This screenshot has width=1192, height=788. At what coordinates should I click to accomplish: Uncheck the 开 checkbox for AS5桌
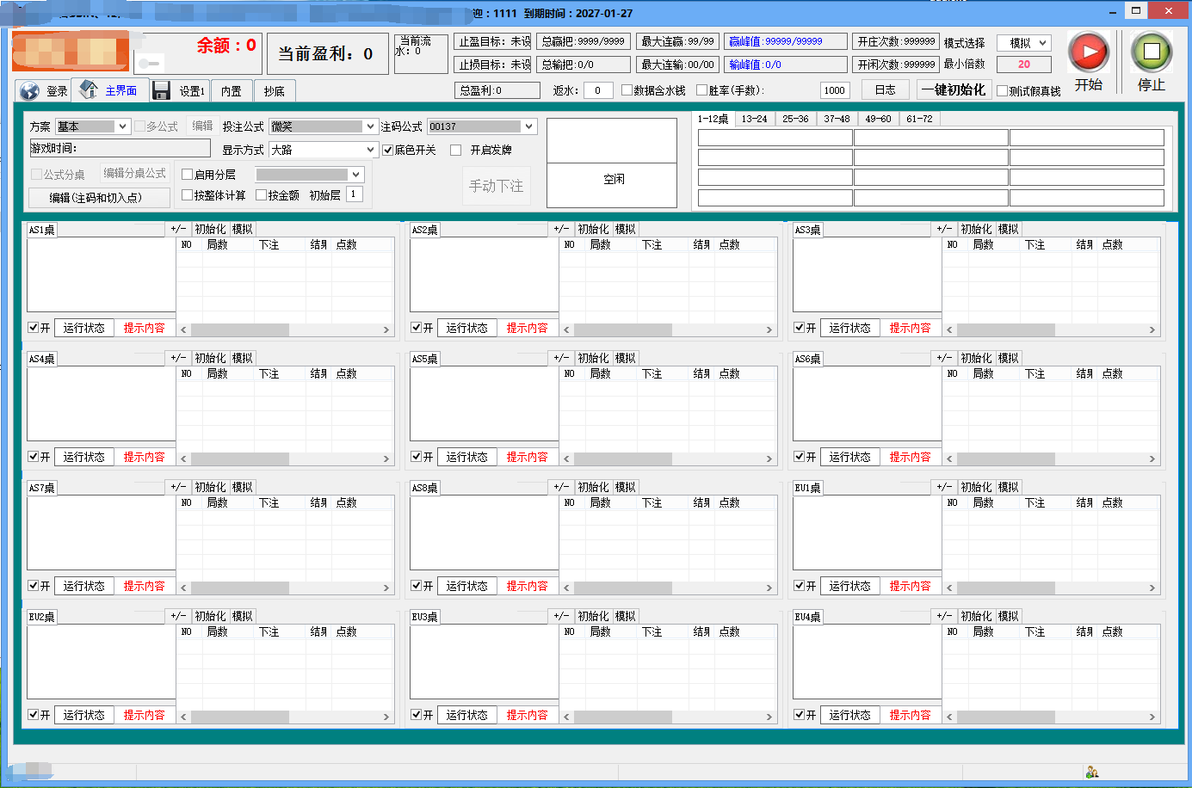coord(417,457)
